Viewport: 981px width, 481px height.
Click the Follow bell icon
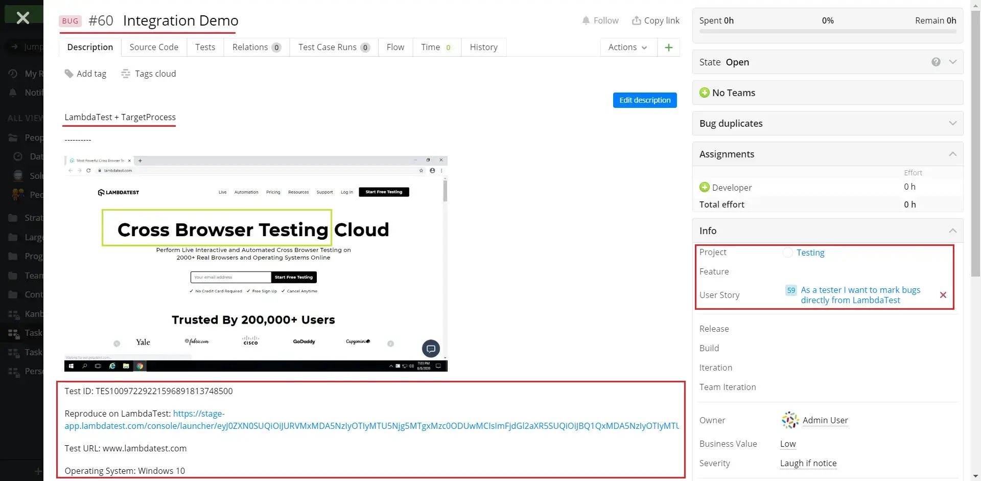[x=586, y=20]
